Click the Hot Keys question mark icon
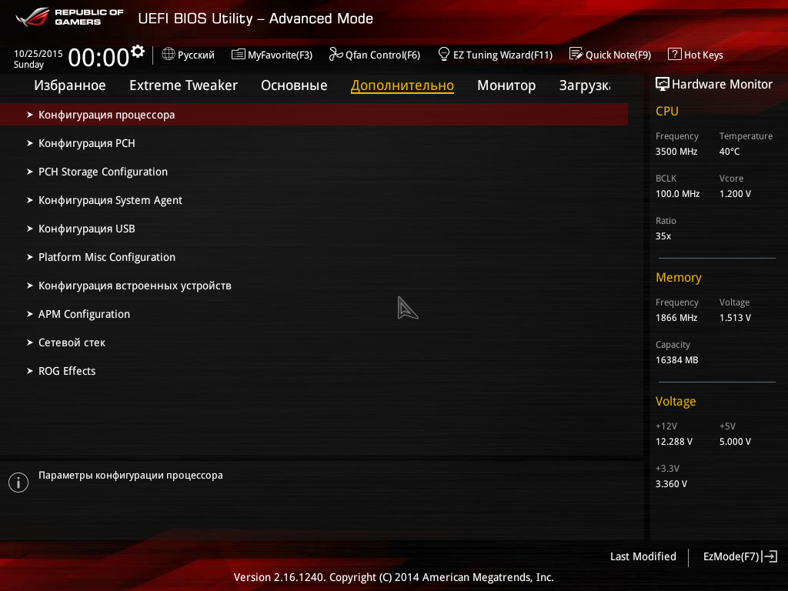788x591 pixels. [x=674, y=54]
